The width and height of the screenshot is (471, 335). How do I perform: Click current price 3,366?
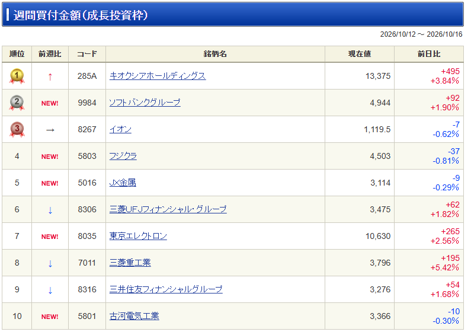380,317
